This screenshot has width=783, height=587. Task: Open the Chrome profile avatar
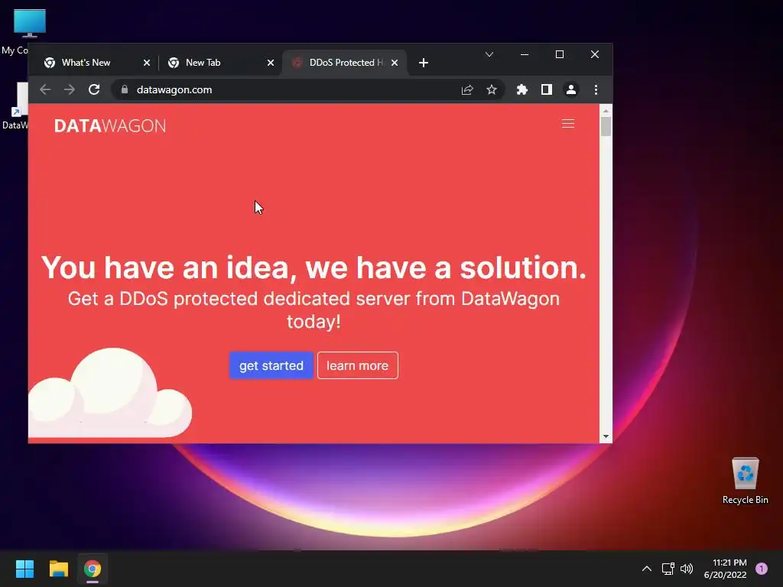point(570,90)
